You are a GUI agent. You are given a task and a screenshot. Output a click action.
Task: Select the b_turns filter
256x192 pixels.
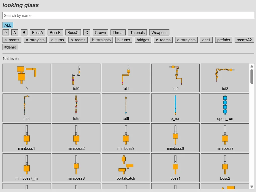[x=124, y=40]
